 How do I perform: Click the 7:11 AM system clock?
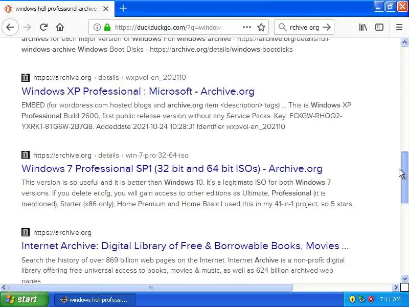390,300
